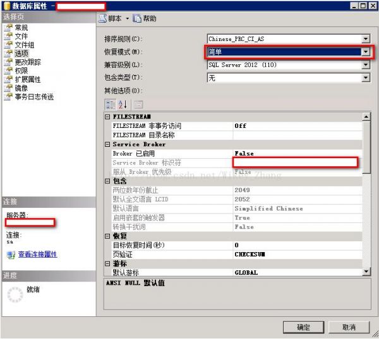Viewport: 379px width, 339px height.
Task: Go to the 文件组 page
Action: [25, 45]
